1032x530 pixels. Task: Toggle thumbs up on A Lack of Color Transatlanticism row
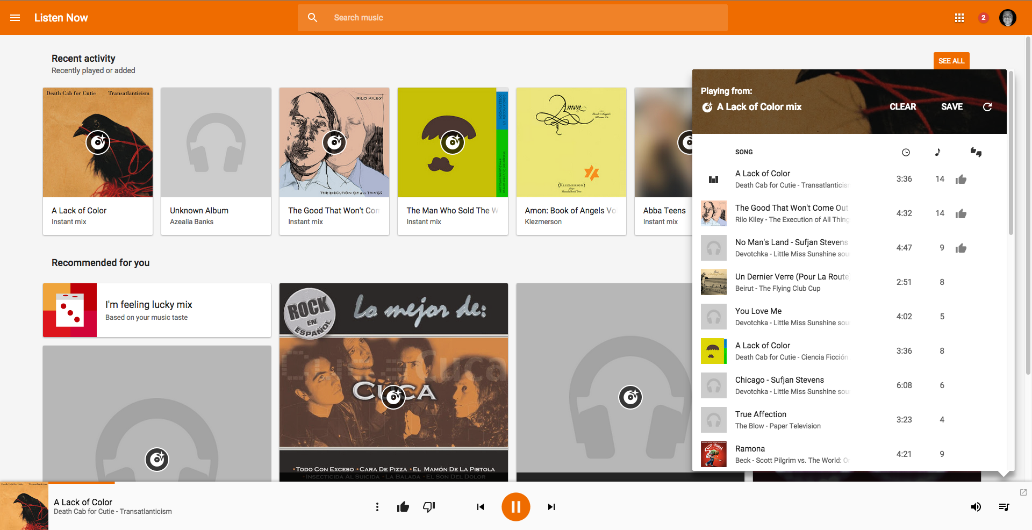click(x=961, y=180)
